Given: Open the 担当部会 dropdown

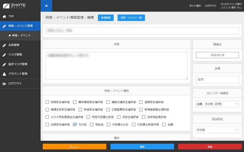Looking at the screenshot, I should coord(217,130).
